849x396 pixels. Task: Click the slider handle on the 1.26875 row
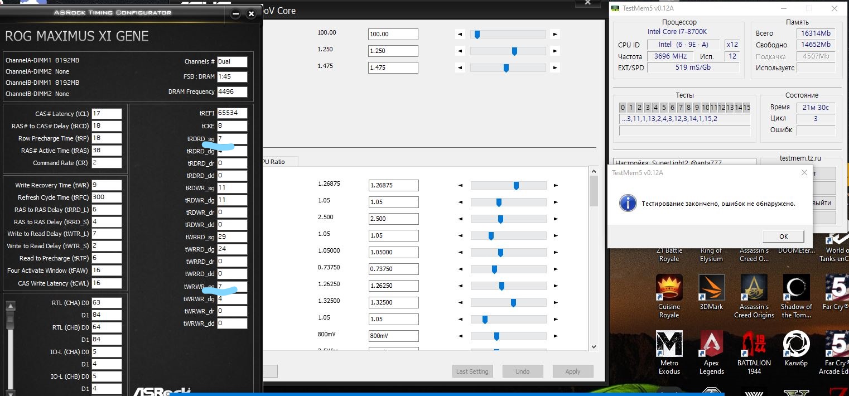click(x=516, y=186)
